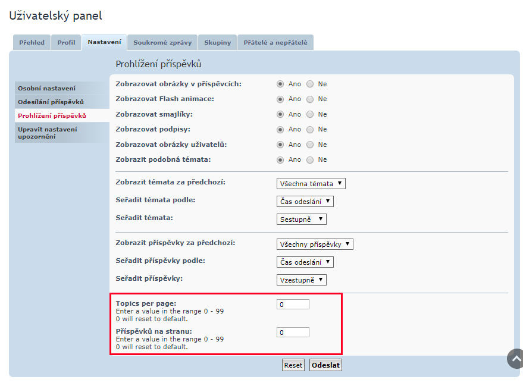Set Zobrazovat podpisy to Ne

coord(310,130)
